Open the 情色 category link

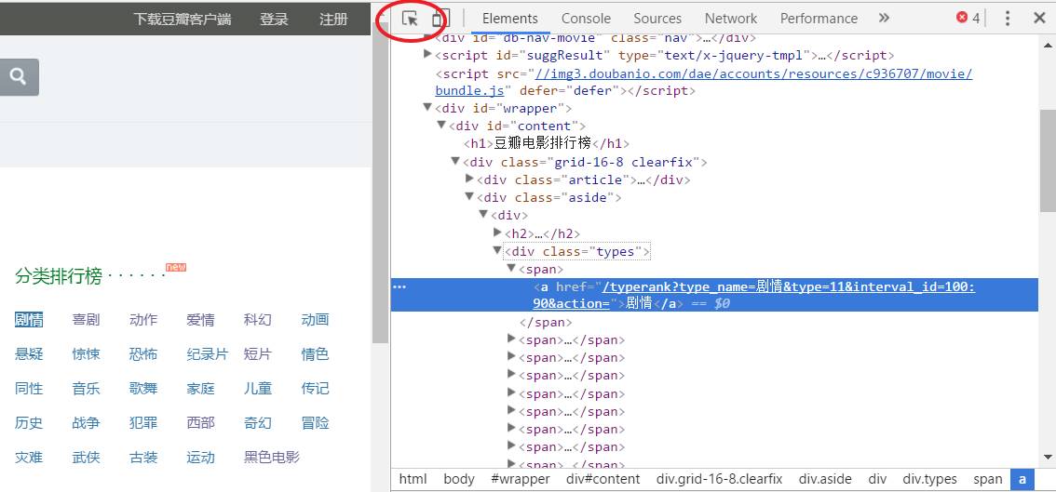tap(315, 354)
